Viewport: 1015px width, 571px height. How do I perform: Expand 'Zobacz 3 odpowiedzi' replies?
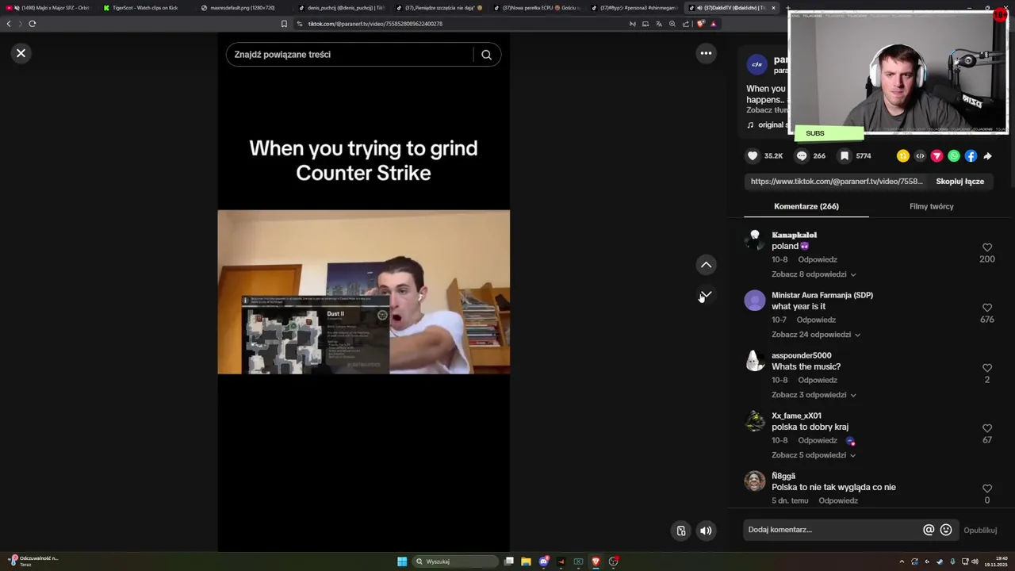[814, 395]
